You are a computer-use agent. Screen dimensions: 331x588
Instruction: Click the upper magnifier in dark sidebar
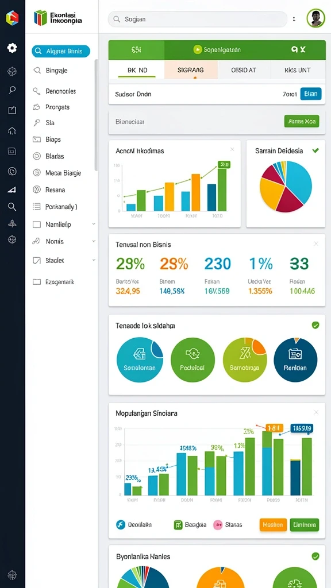[12, 90]
